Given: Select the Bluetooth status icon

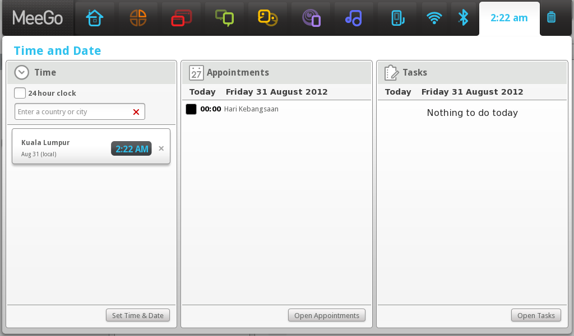Looking at the screenshot, I should click(464, 18).
